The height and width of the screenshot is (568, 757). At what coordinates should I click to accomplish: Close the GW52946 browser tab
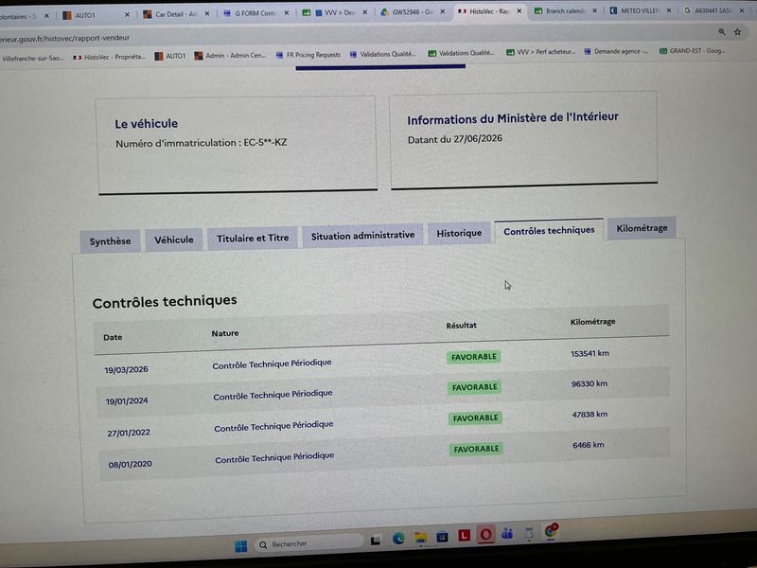(x=442, y=11)
